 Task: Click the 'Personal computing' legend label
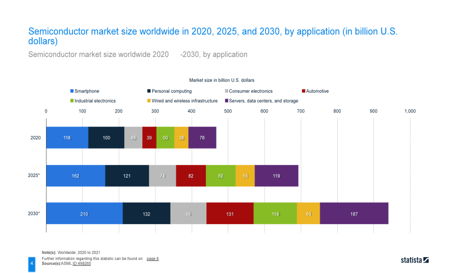tap(171, 91)
